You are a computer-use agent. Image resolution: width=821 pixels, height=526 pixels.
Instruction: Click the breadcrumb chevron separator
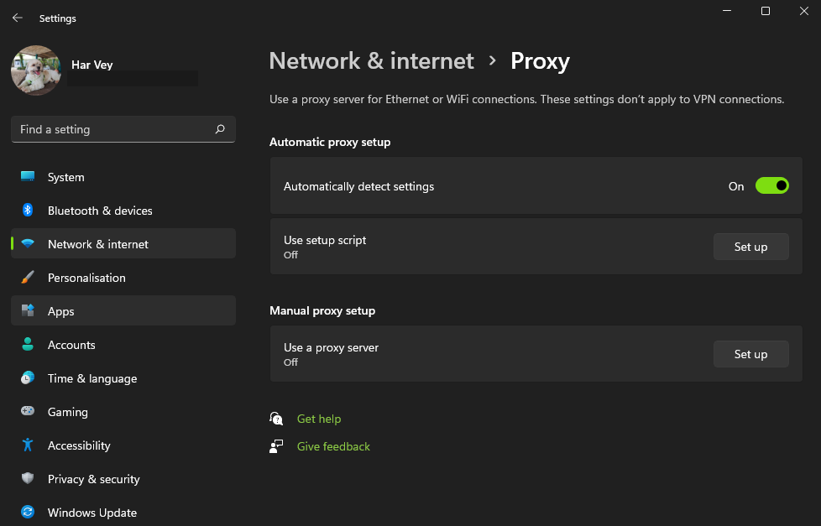coord(492,60)
